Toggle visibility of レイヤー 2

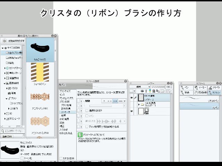pos(131,98)
